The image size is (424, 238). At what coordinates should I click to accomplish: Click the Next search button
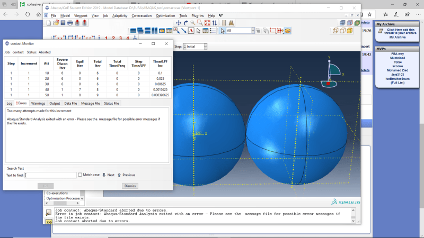(109, 175)
